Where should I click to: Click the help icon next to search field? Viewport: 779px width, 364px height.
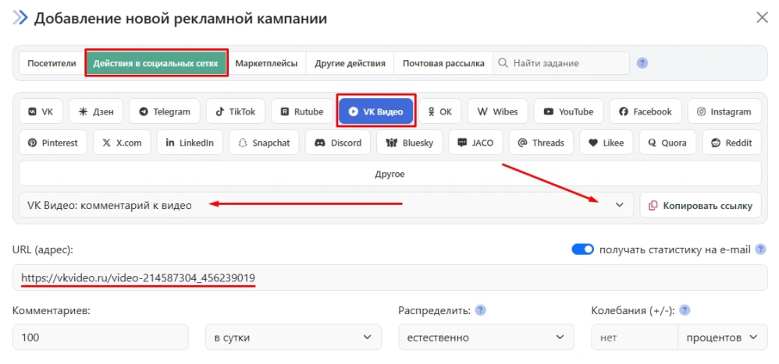point(642,63)
